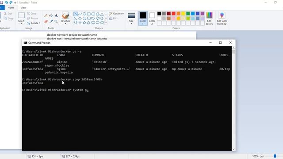283x159 pixels.
Task: Click the Cut button
Action: pos(8,14)
